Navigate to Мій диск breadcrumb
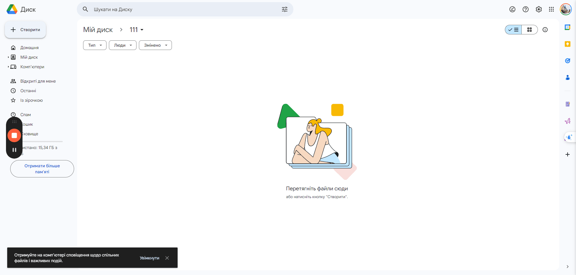 (98, 30)
